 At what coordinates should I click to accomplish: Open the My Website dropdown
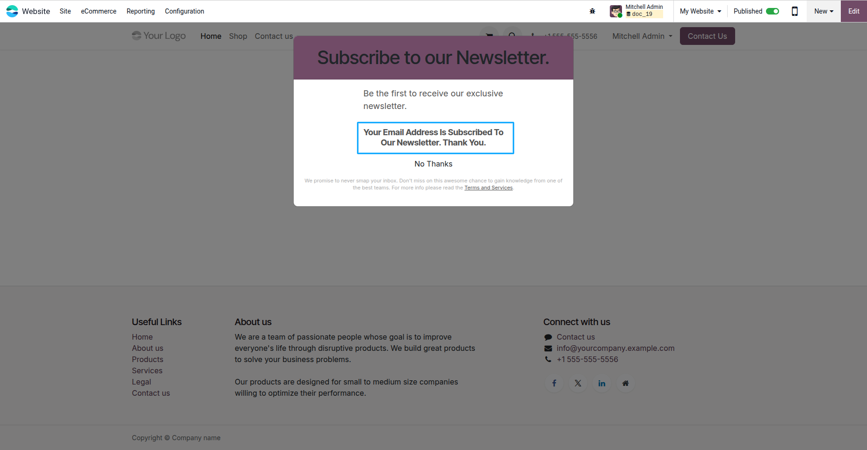(x=701, y=11)
